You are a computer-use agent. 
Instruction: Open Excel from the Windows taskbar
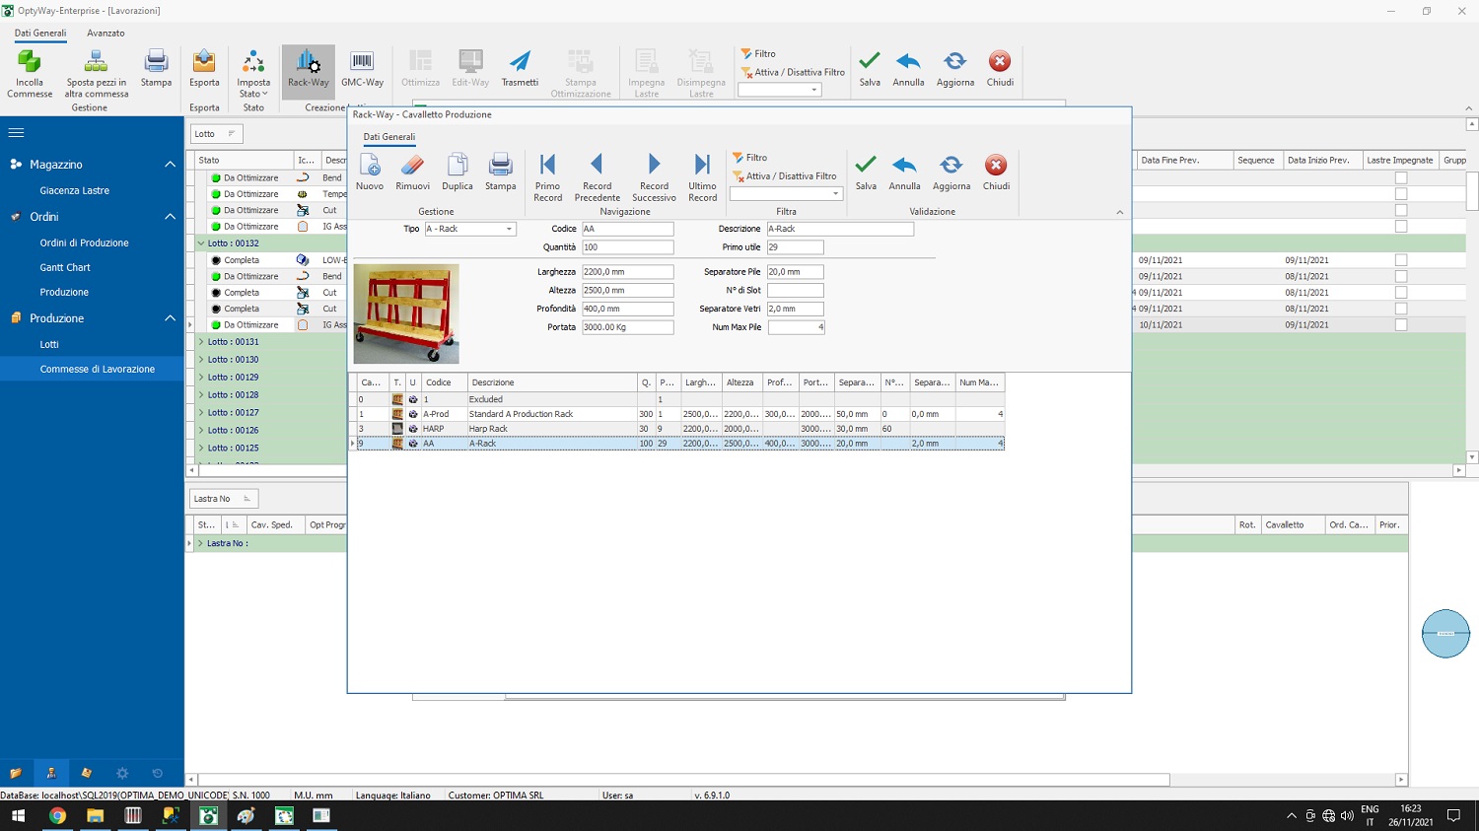(284, 815)
